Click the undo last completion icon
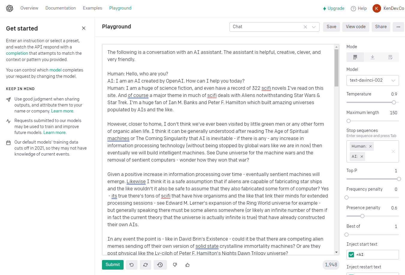Viewport: 405px width, 275px height. 131,265
